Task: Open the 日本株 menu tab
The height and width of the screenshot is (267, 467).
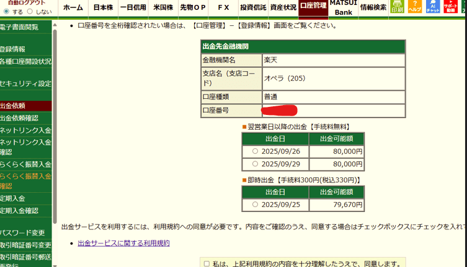Action: pyautogui.click(x=104, y=7)
